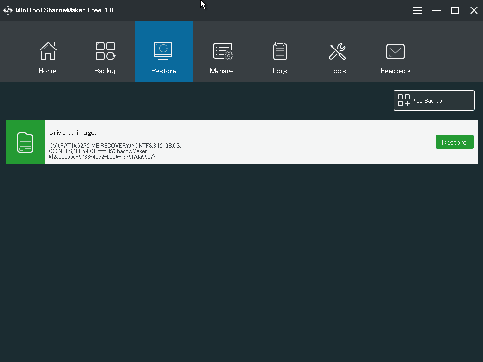Open the Home tab

[x=48, y=52]
